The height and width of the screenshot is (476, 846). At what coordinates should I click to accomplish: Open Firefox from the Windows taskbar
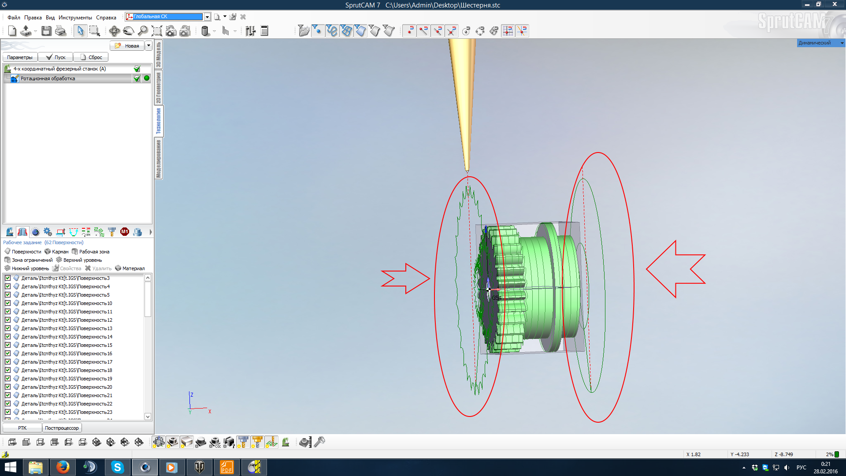pyautogui.click(x=63, y=467)
